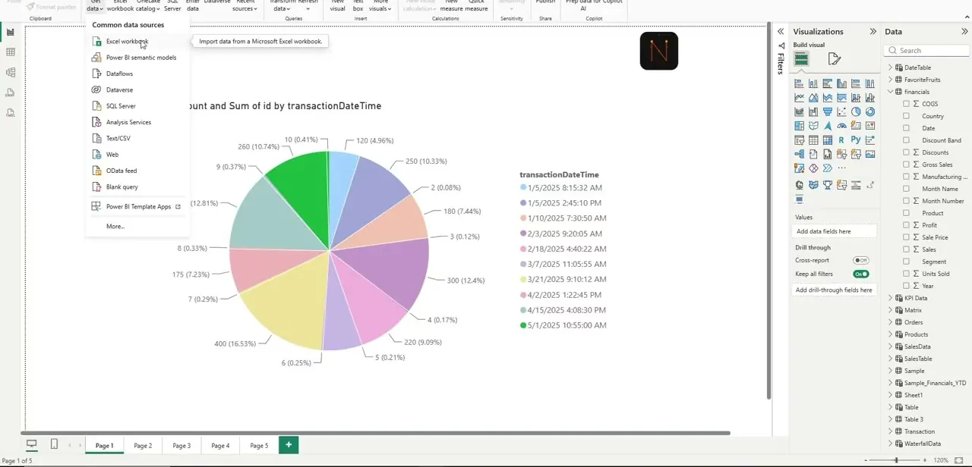972x467 pixels.
Task: Expand the Filters pane with chevrons
Action: click(780, 32)
